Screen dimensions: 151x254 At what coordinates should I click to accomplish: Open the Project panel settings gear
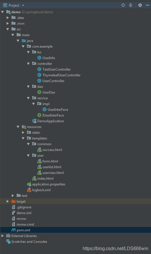(x=140, y=5)
